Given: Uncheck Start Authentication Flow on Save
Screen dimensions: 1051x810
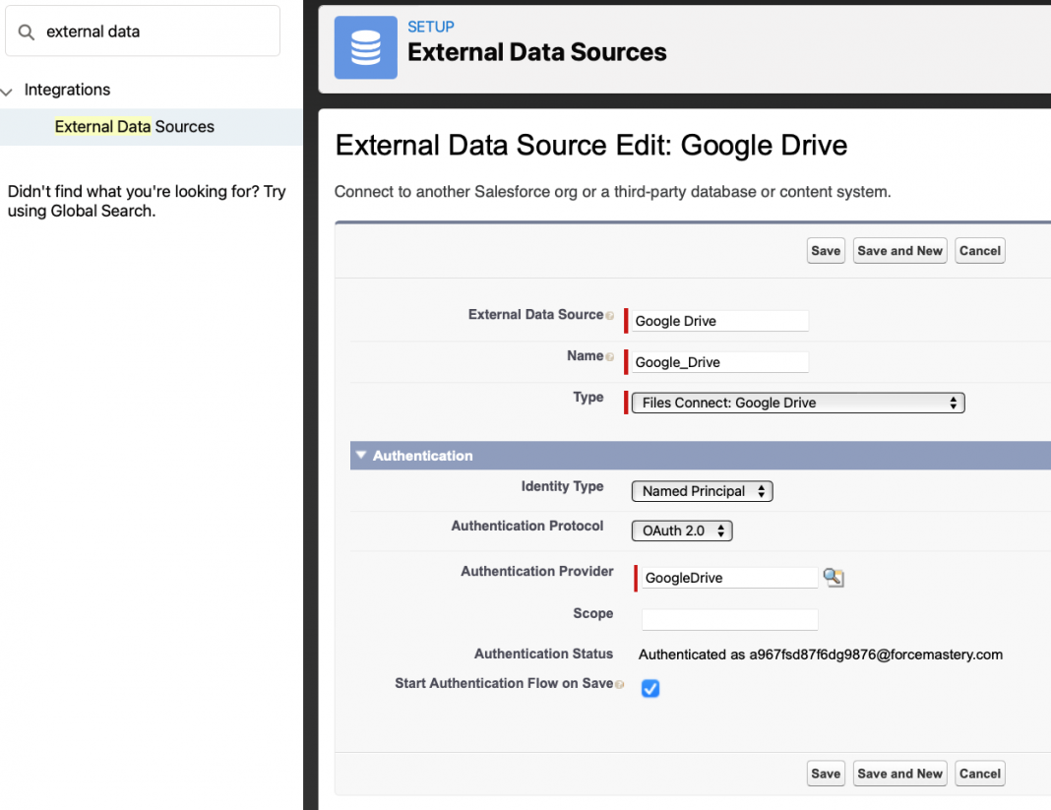Looking at the screenshot, I should tap(650, 689).
